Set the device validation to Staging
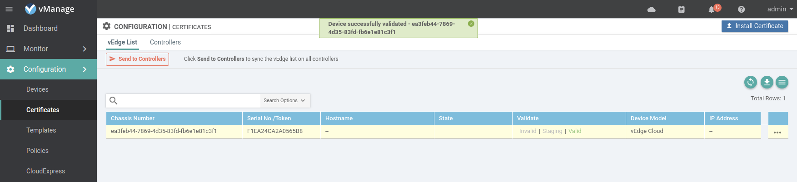 [552, 131]
